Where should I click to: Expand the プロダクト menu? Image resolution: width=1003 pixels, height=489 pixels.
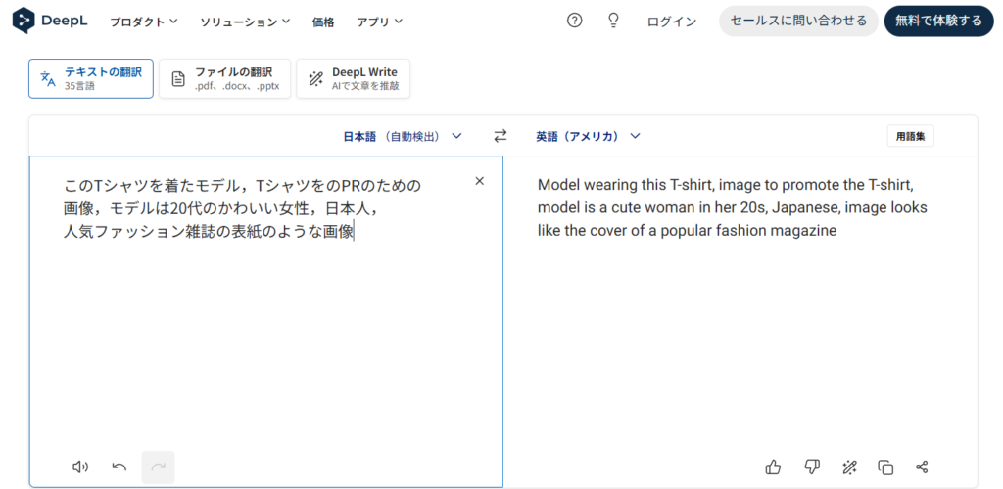point(143,22)
